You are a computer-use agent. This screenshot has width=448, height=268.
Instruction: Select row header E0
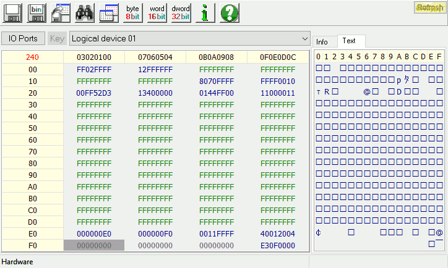[32, 233]
